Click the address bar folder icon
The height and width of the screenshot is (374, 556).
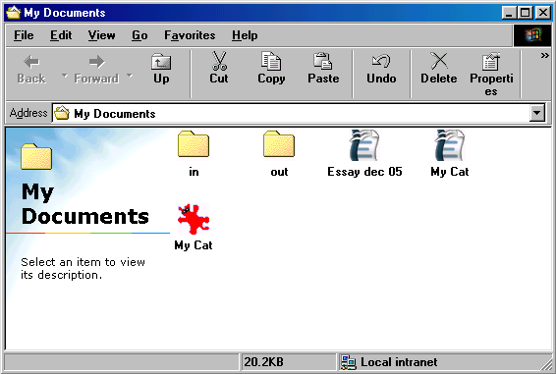tap(62, 113)
